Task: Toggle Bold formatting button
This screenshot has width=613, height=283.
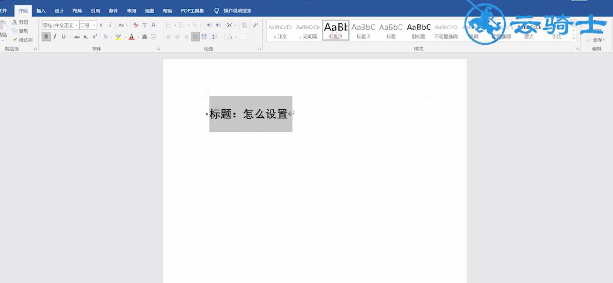Action: pos(46,37)
